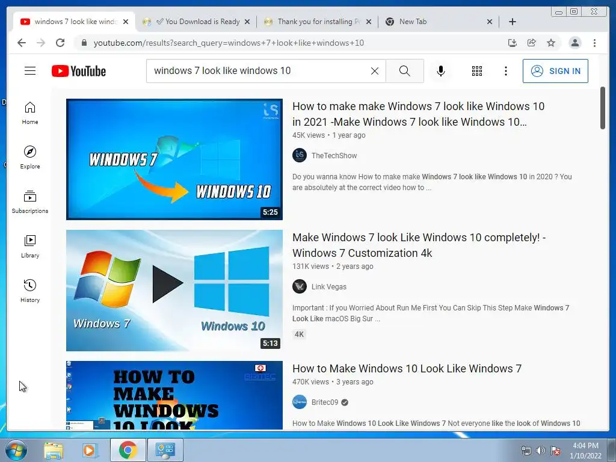This screenshot has height=462, width=616.
Task: Open the Chrome three-dot menu
Action: click(x=594, y=43)
